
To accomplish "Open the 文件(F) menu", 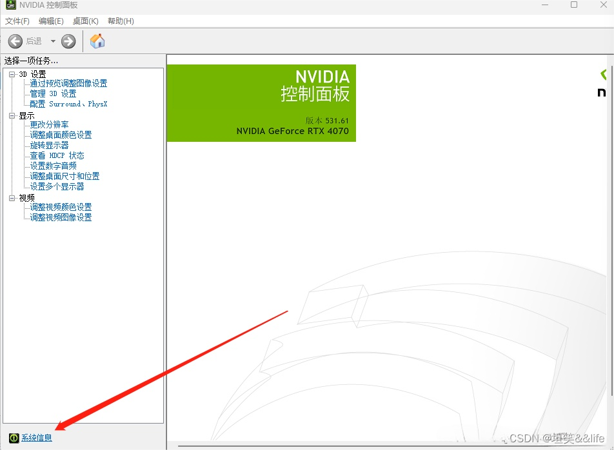I will tap(17, 21).
